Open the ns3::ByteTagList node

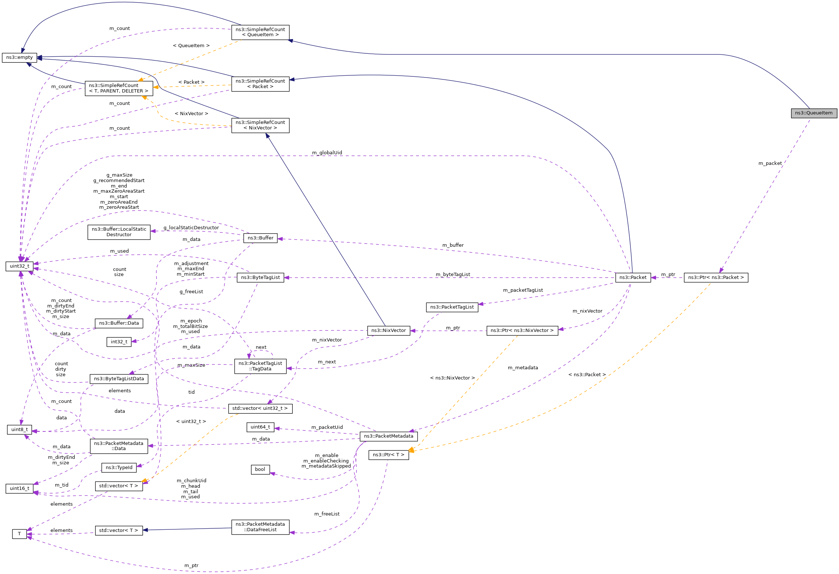pos(260,277)
